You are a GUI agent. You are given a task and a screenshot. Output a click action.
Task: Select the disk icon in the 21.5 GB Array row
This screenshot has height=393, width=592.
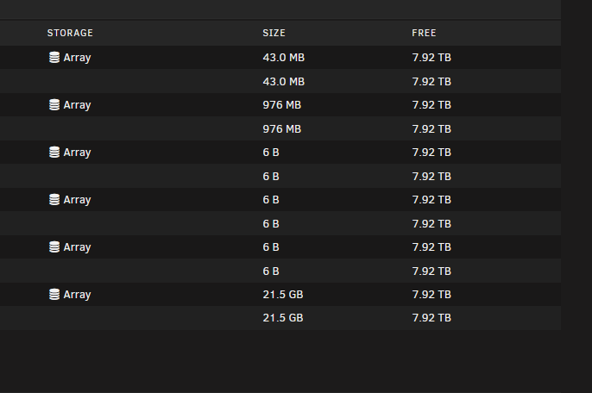[54, 294]
